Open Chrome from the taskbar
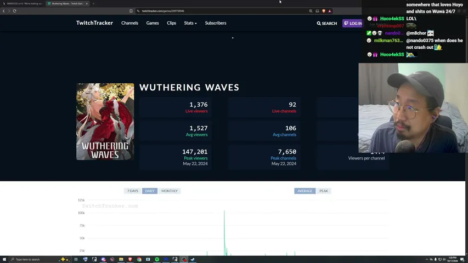 click(x=139, y=259)
